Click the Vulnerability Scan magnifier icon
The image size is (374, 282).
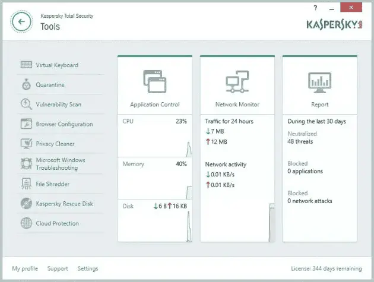click(x=26, y=104)
